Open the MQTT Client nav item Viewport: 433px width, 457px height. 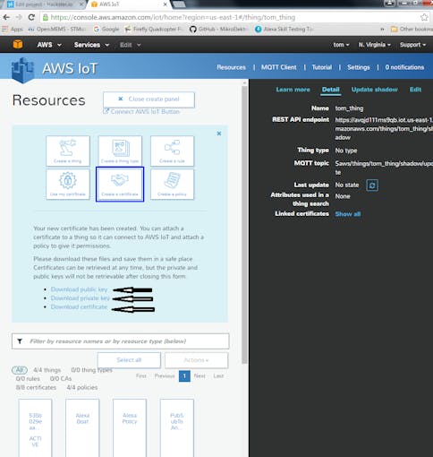pos(279,67)
